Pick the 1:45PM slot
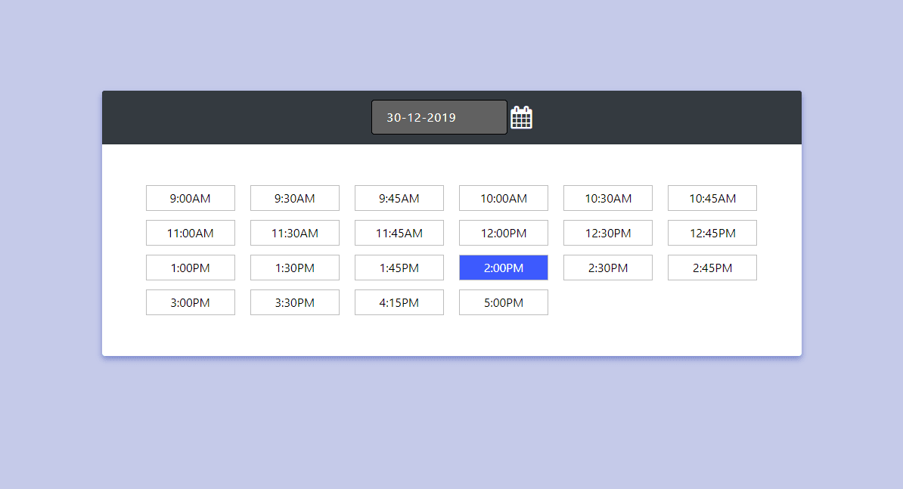Viewport: 903px width, 489px height. 399,268
